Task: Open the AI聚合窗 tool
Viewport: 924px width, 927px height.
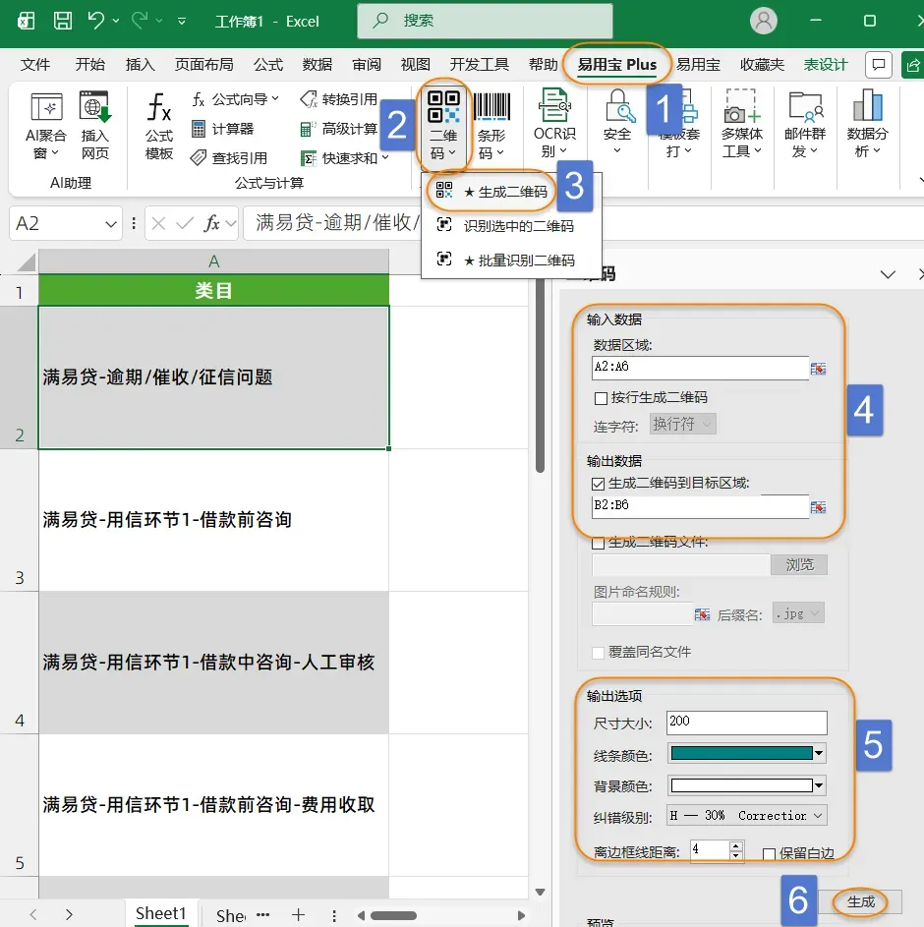Action: click(x=46, y=125)
